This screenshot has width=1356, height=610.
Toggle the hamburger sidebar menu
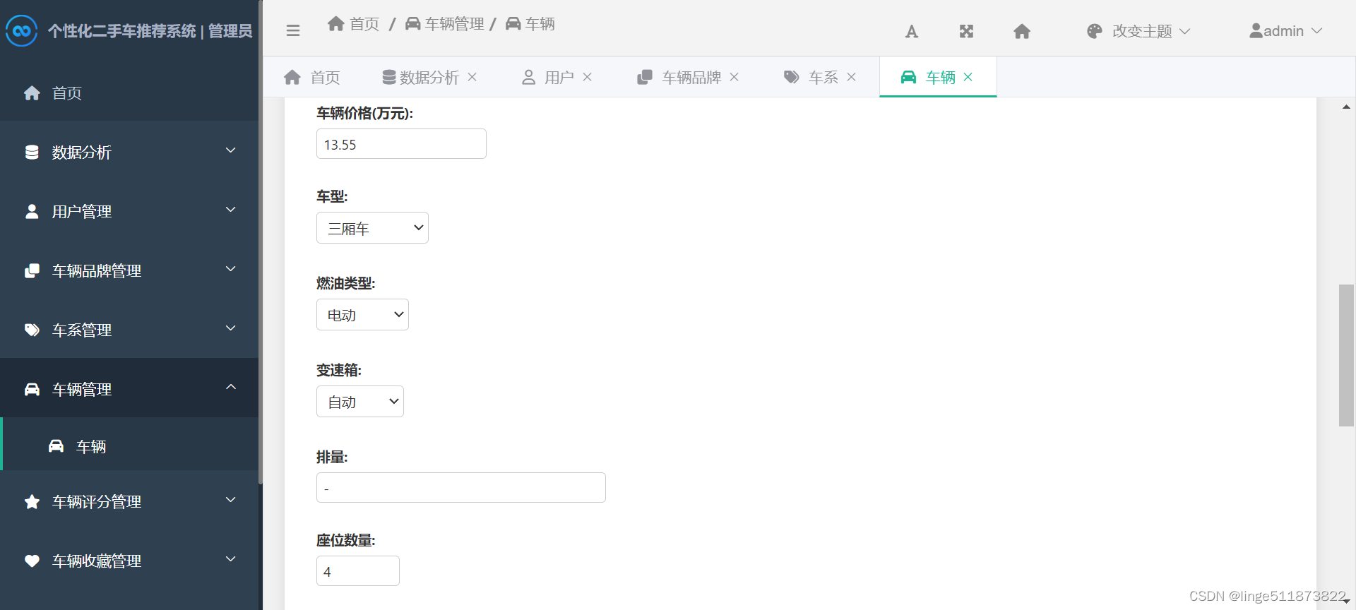(x=293, y=30)
